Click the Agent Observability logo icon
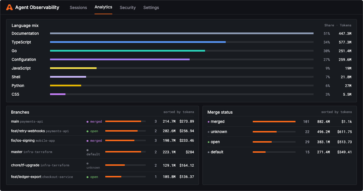Image resolution: width=363 pixels, height=191 pixels. pyautogui.click(x=9, y=8)
